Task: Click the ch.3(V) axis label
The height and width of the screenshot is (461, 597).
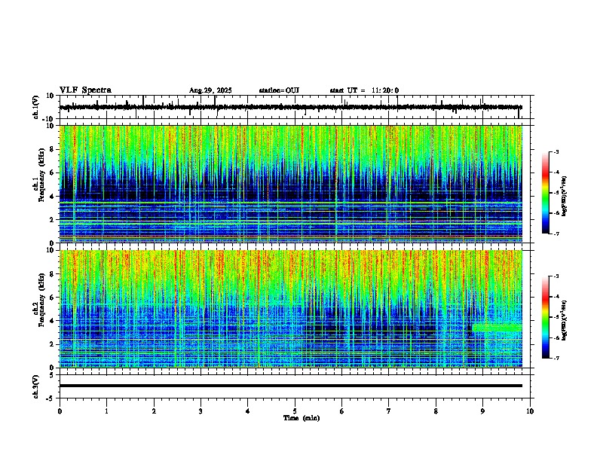Action: point(36,386)
